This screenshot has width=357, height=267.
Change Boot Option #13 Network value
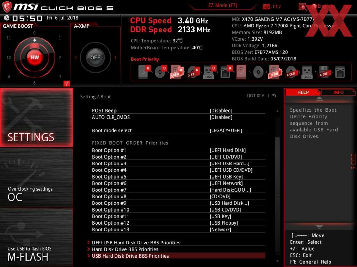tap(220, 230)
